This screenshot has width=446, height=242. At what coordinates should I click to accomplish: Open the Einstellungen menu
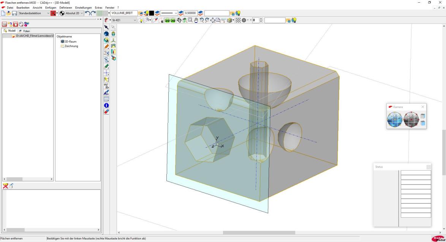[x=84, y=8]
